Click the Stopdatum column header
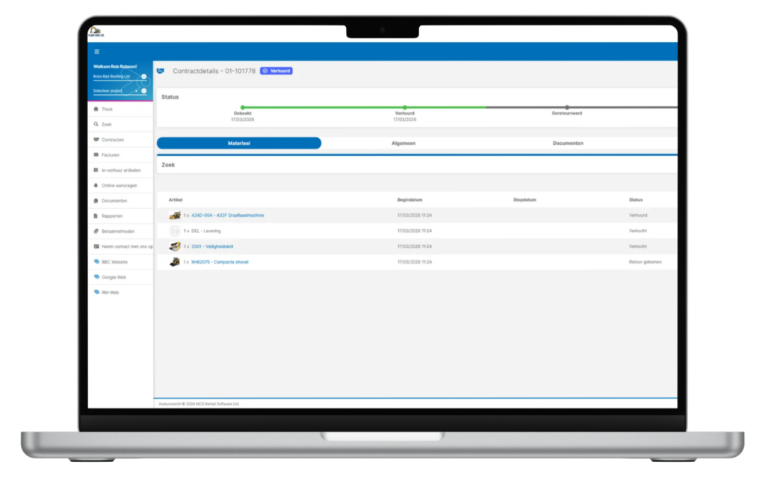The height and width of the screenshot is (477, 765). [x=524, y=200]
